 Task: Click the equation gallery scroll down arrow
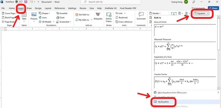219,88
